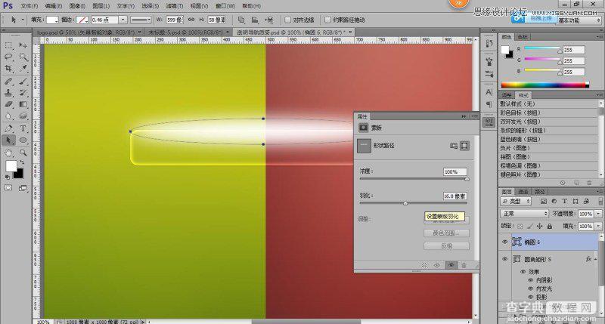
Task: Open the 基本功能 workspace dropdown
Action: pos(579,20)
